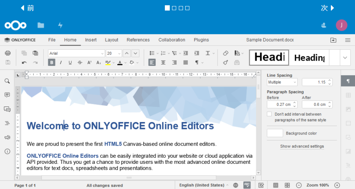Click fit to width icon
This screenshot has height=189, width=355.
click(287, 185)
